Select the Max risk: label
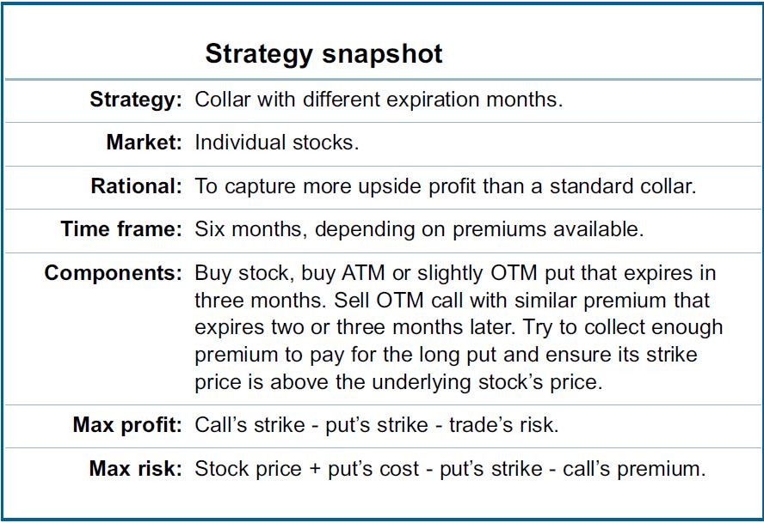Viewport: 764px width, 523px height. 135,469
